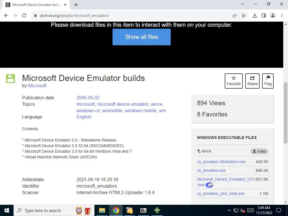The height and width of the screenshot is (216, 288).
Task: Share this page via address bar icon
Action: click(x=235, y=16)
